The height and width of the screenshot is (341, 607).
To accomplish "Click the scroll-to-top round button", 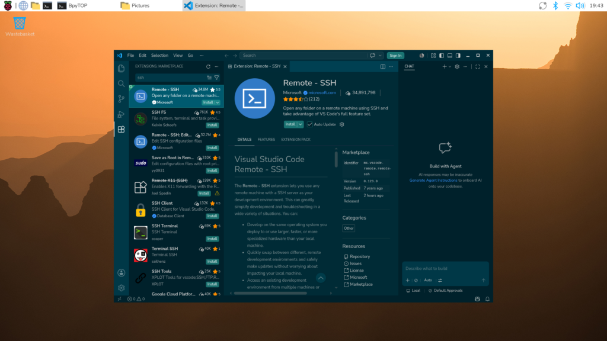I will 321,278.
